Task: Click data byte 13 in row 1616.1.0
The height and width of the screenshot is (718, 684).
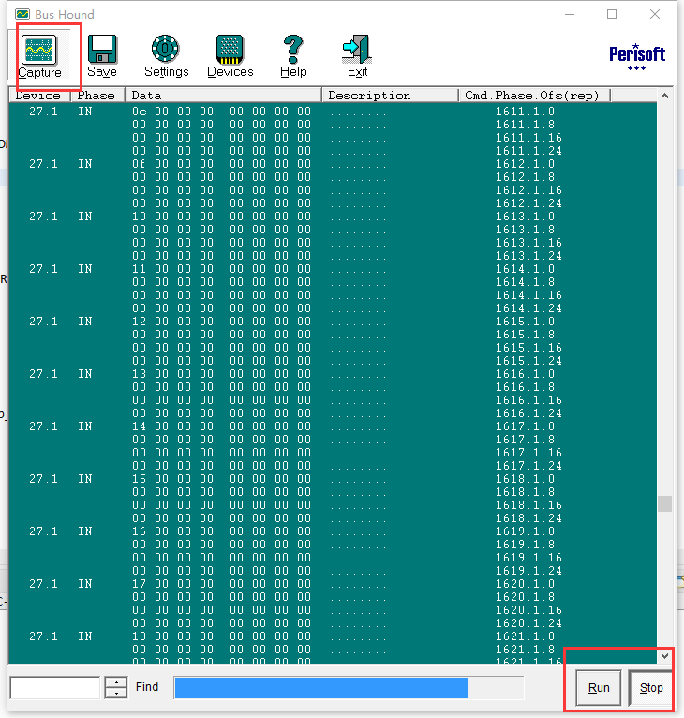Action: tap(140, 374)
